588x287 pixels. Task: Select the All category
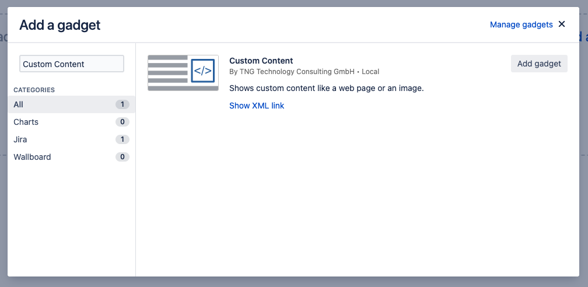pyautogui.click(x=19, y=104)
